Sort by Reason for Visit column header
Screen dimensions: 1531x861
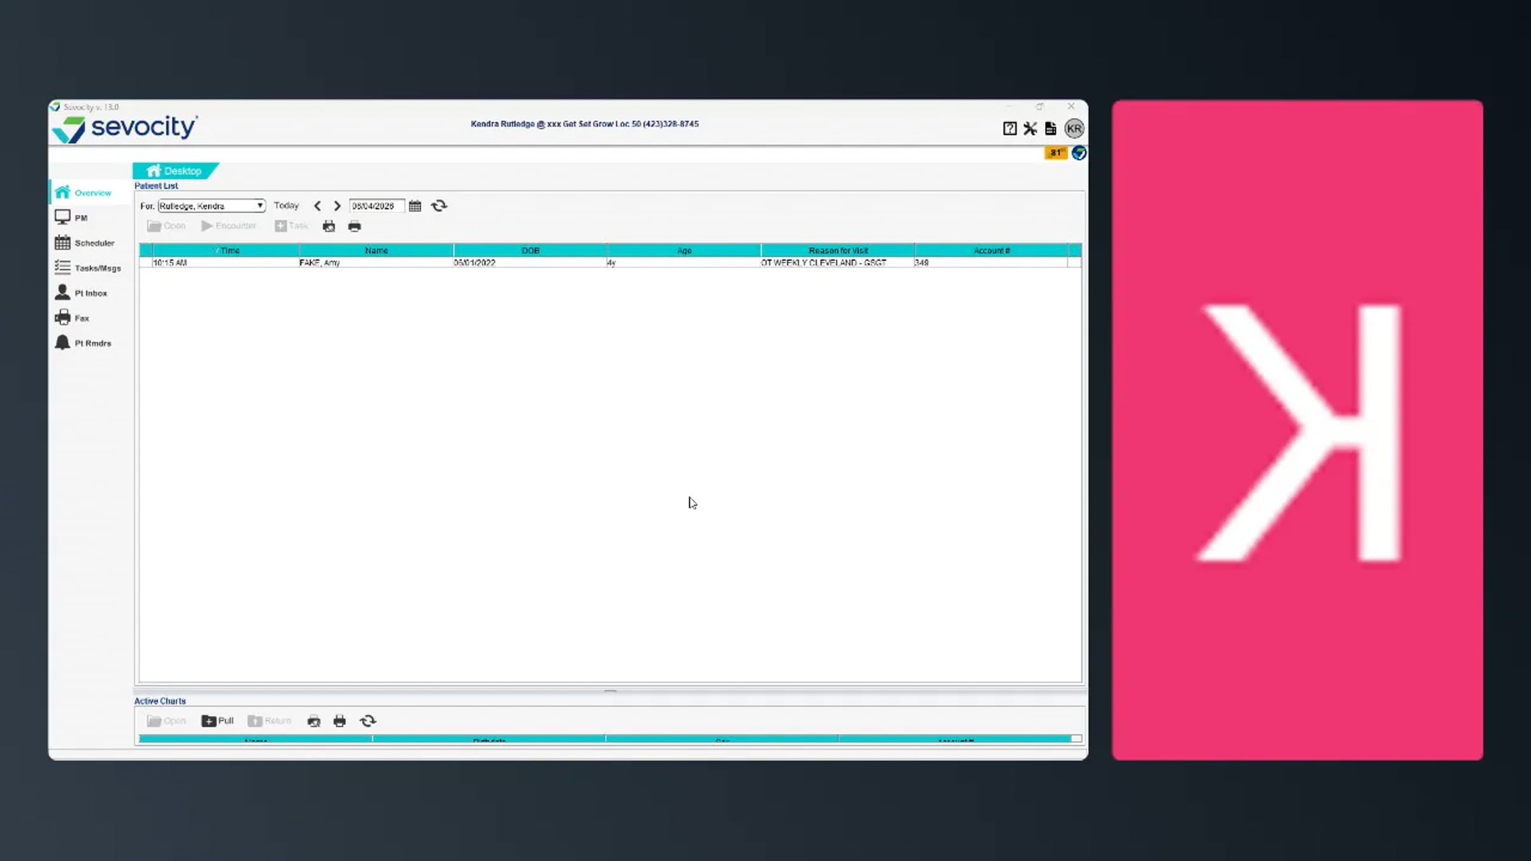pos(838,251)
